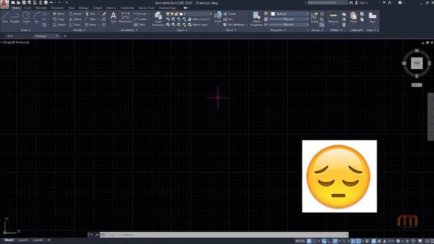Screen dimensions: 434x244
Task: Click the Array tool
Action: click(x=91, y=24)
